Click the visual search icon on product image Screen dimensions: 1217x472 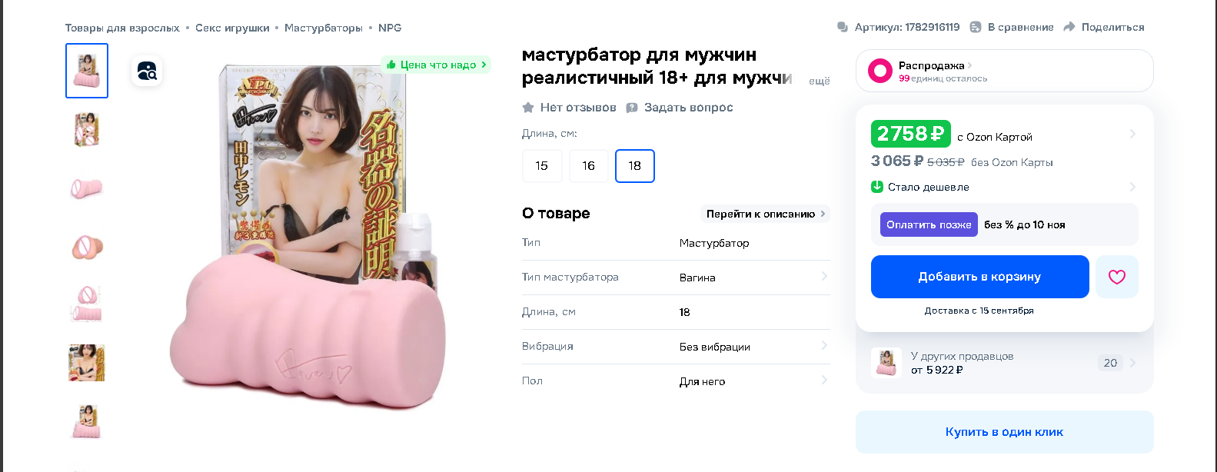[x=147, y=71]
